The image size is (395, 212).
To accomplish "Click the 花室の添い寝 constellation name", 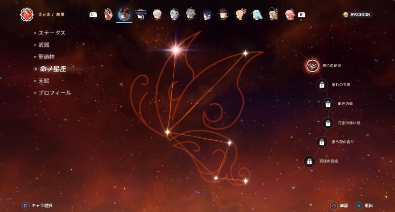I will click(349, 123).
